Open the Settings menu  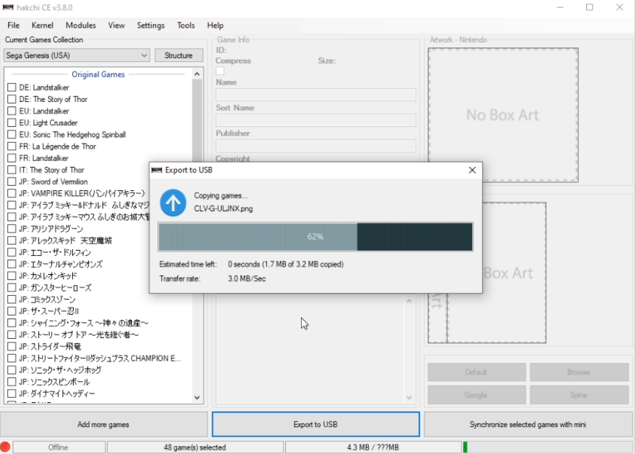pyautogui.click(x=151, y=25)
